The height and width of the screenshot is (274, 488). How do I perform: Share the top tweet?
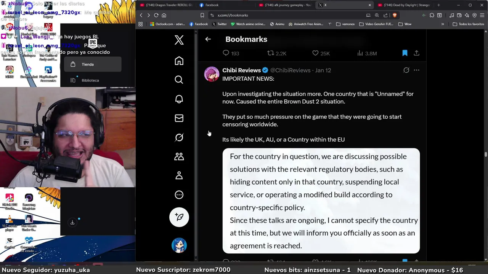click(x=416, y=53)
